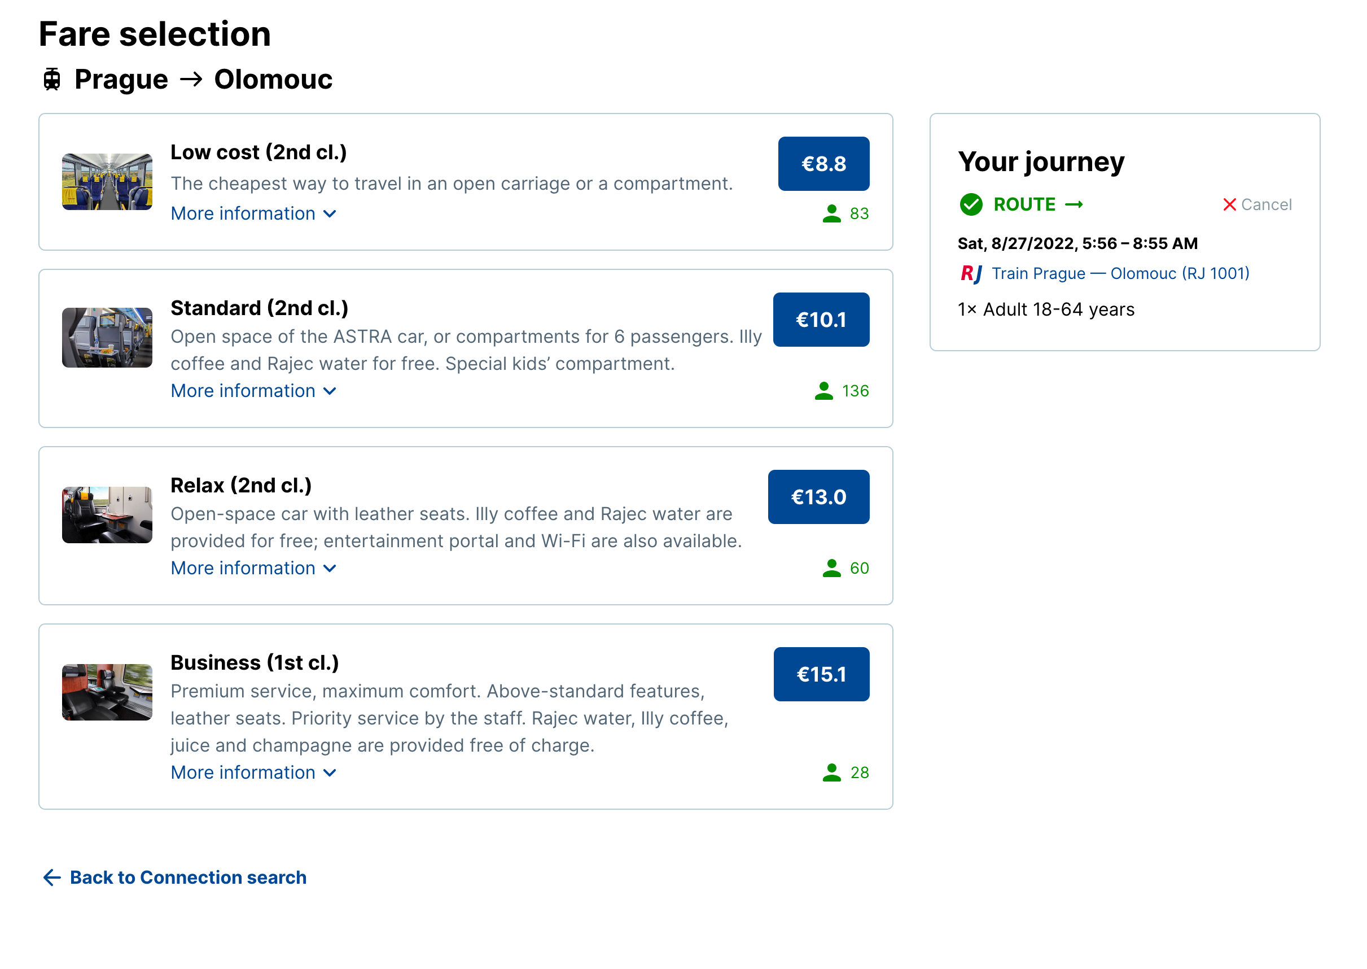Open the Business class seat thumbnail
The image size is (1367, 969).
[107, 692]
